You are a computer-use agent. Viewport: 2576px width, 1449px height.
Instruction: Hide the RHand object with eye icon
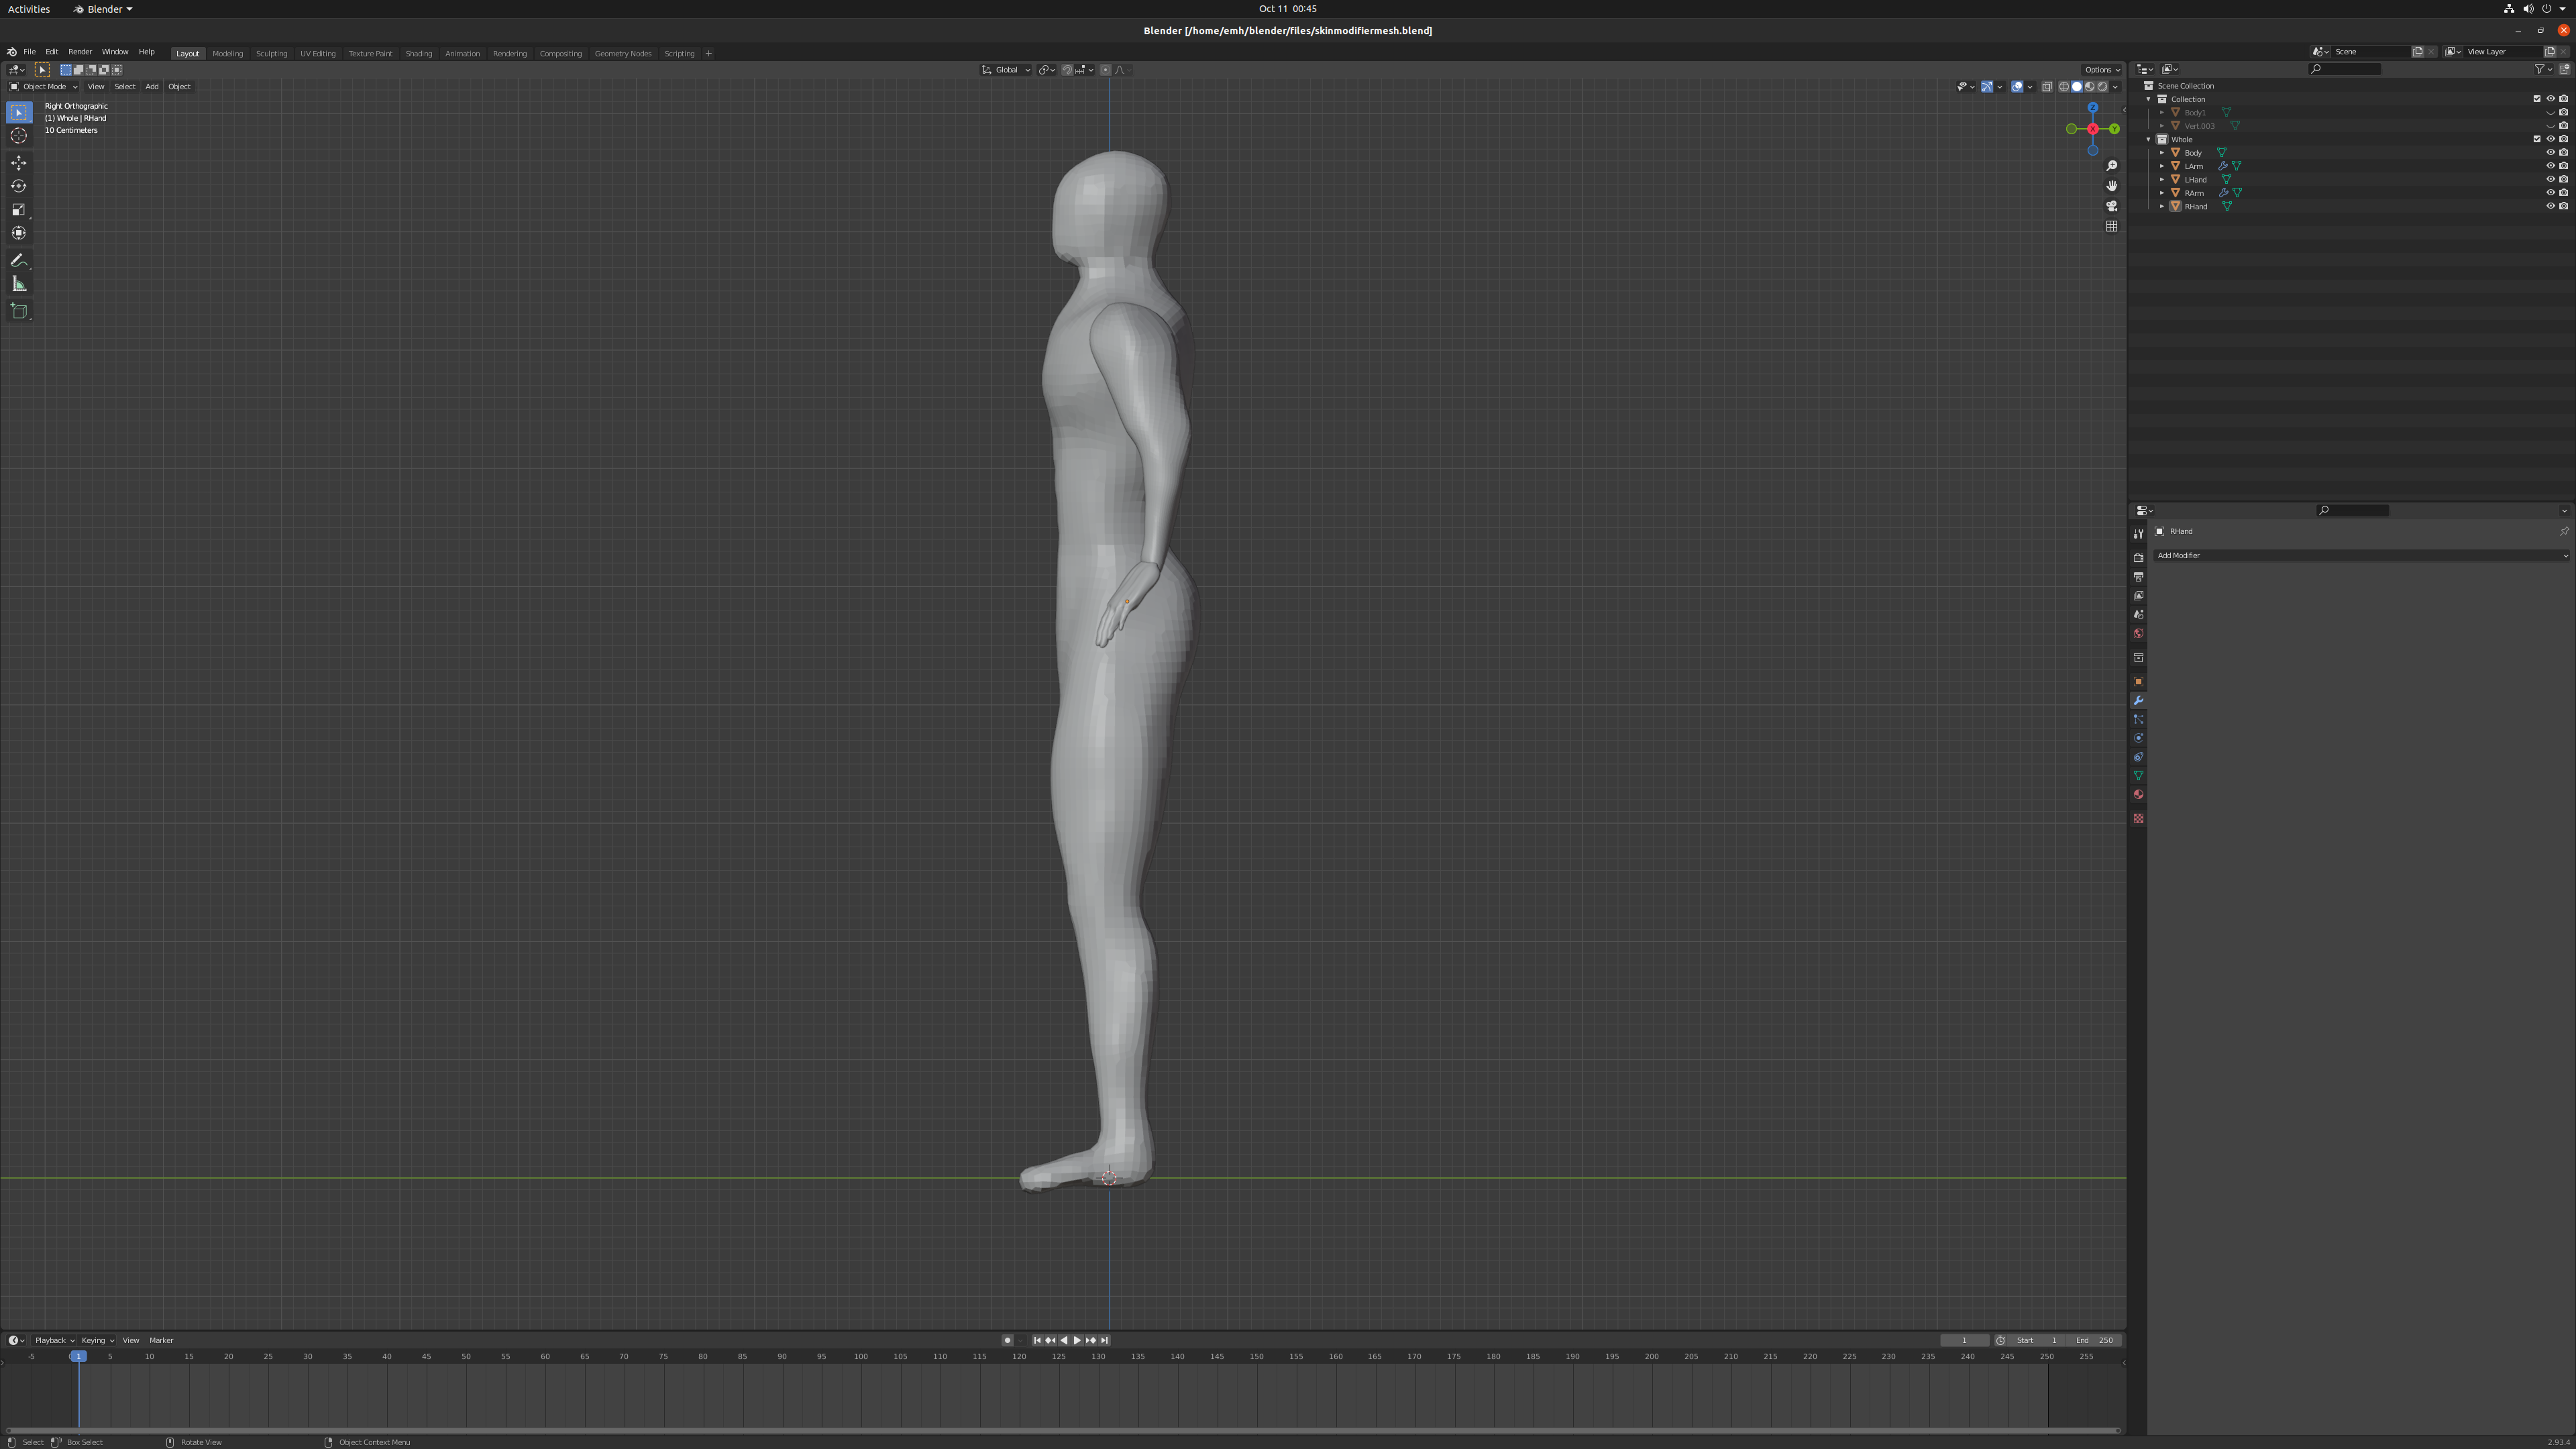point(2550,206)
